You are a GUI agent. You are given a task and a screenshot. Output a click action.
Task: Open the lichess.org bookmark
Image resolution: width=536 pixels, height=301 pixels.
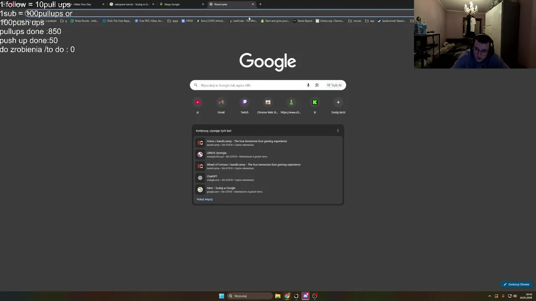330,21
